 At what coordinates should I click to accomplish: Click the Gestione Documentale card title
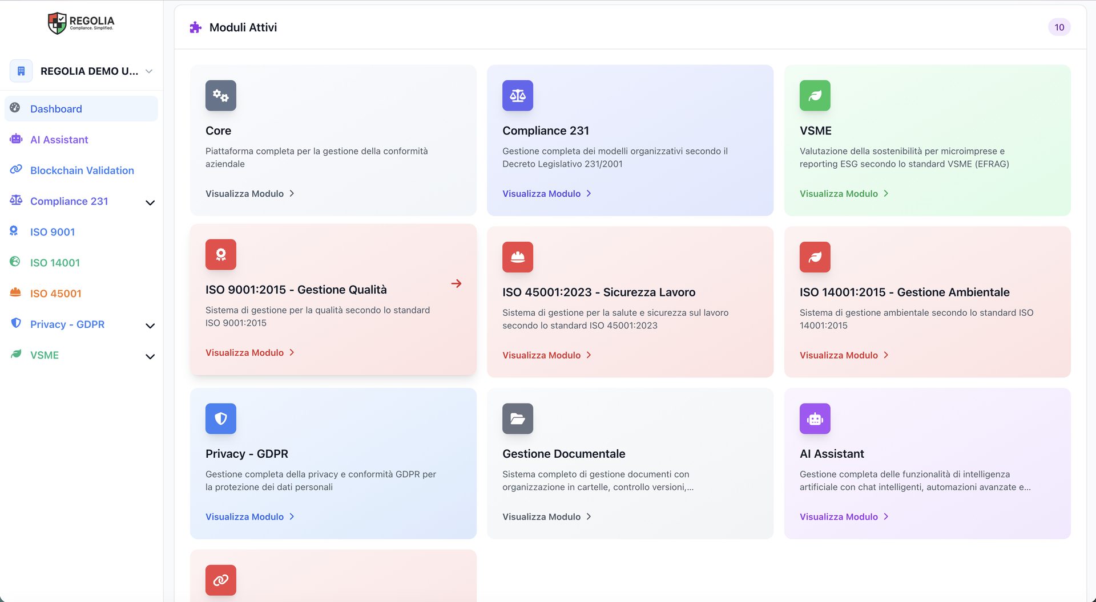[x=564, y=454]
